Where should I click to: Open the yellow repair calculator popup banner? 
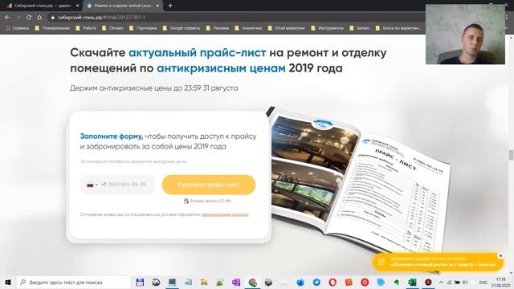438,262
